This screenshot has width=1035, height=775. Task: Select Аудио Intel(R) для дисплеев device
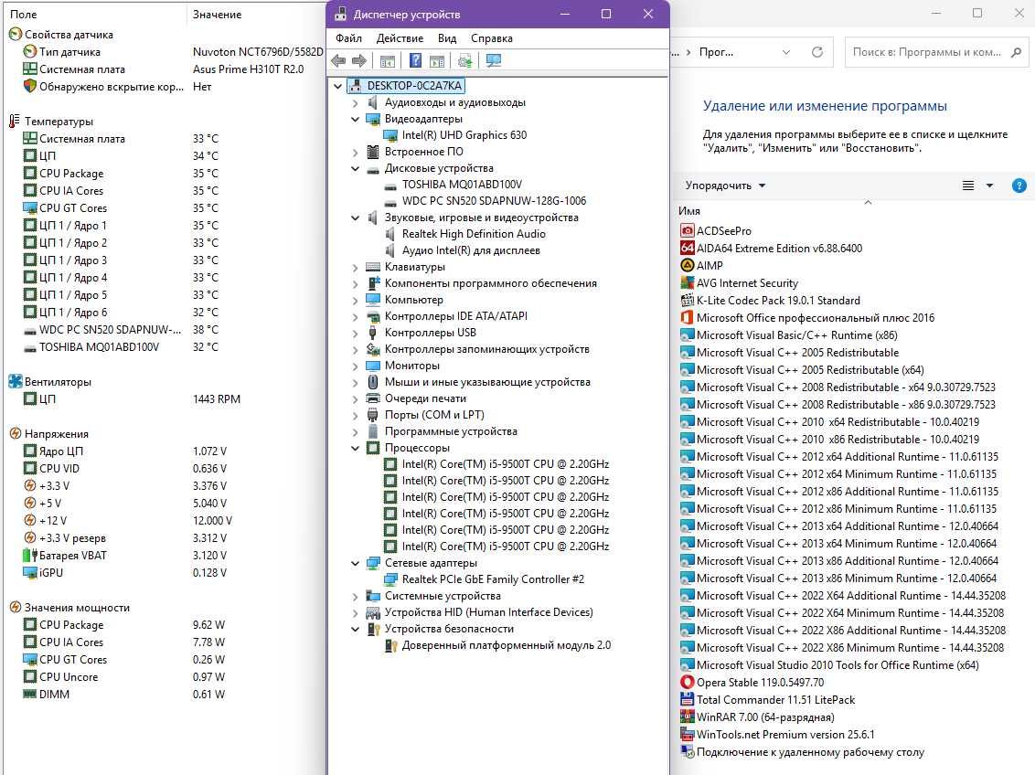tap(471, 250)
